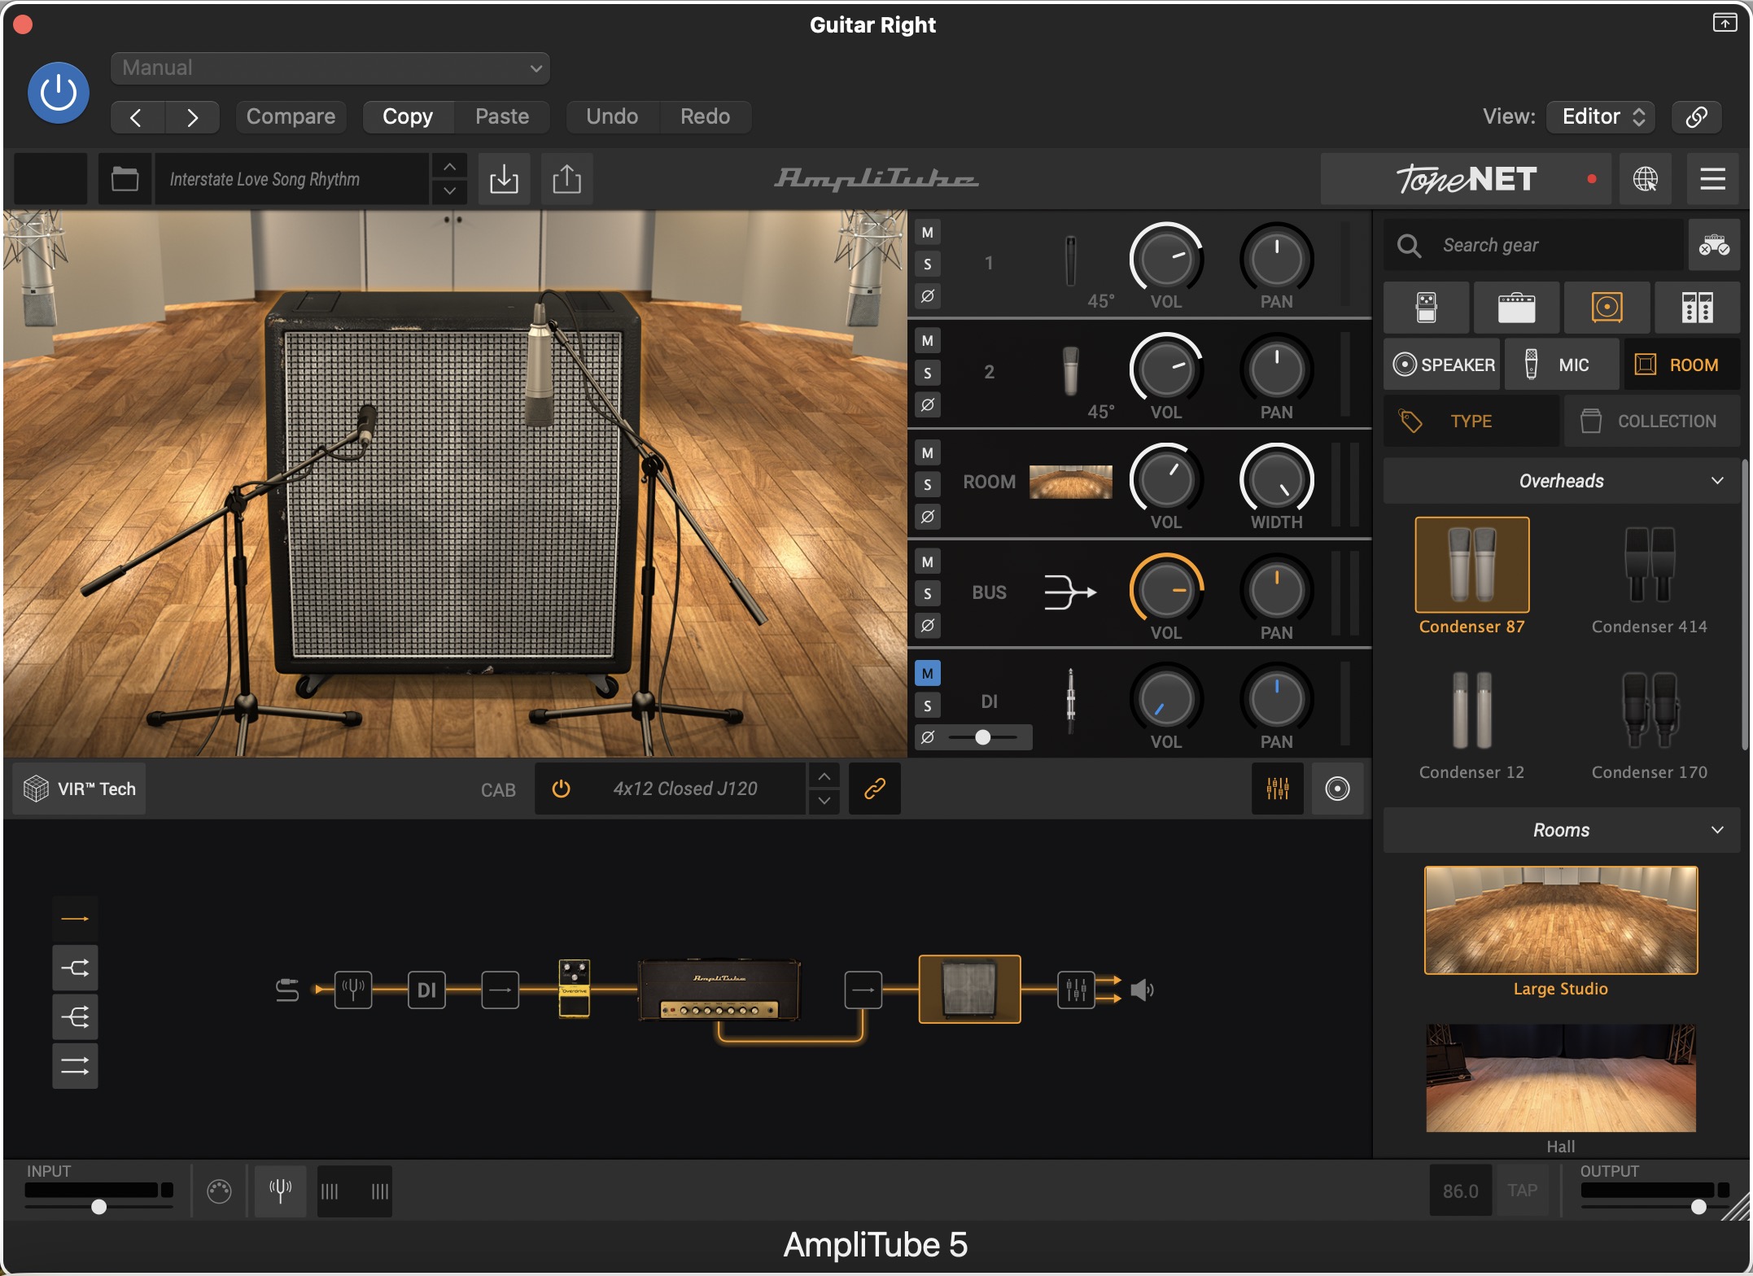Switch to the ROOM tab
Image resolution: width=1753 pixels, height=1276 pixels.
1682,365
